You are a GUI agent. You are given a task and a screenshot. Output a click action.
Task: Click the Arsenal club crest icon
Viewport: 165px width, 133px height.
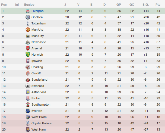click(27, 48)
